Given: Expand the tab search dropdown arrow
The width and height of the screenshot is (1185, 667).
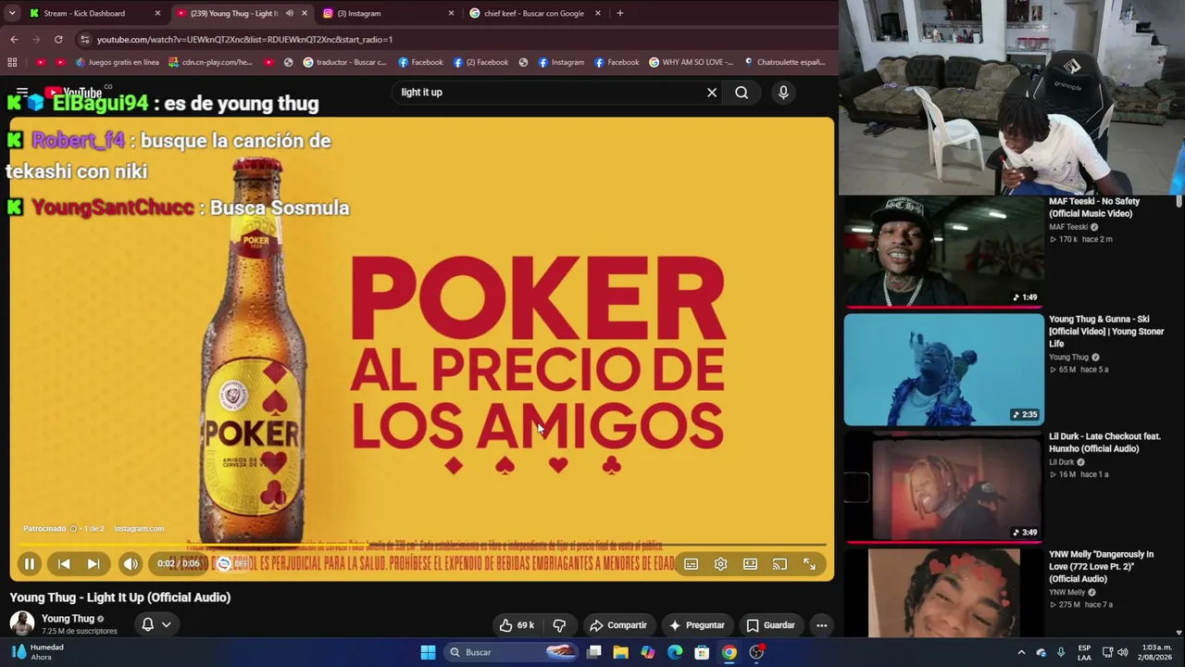Looking at the screenshot, I should tap(12, 13).
